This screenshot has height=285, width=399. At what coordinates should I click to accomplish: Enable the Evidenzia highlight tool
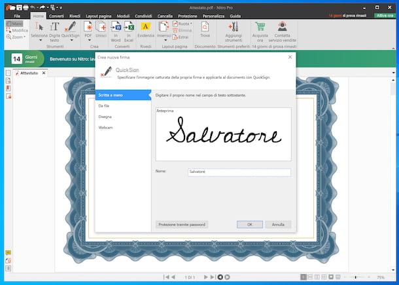(x=146, y=29)
